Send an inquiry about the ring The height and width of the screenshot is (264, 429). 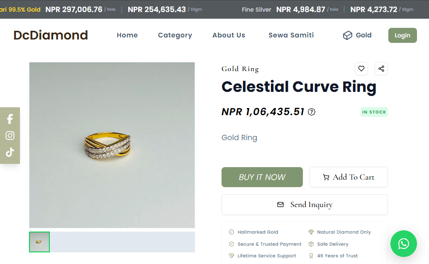305,205
